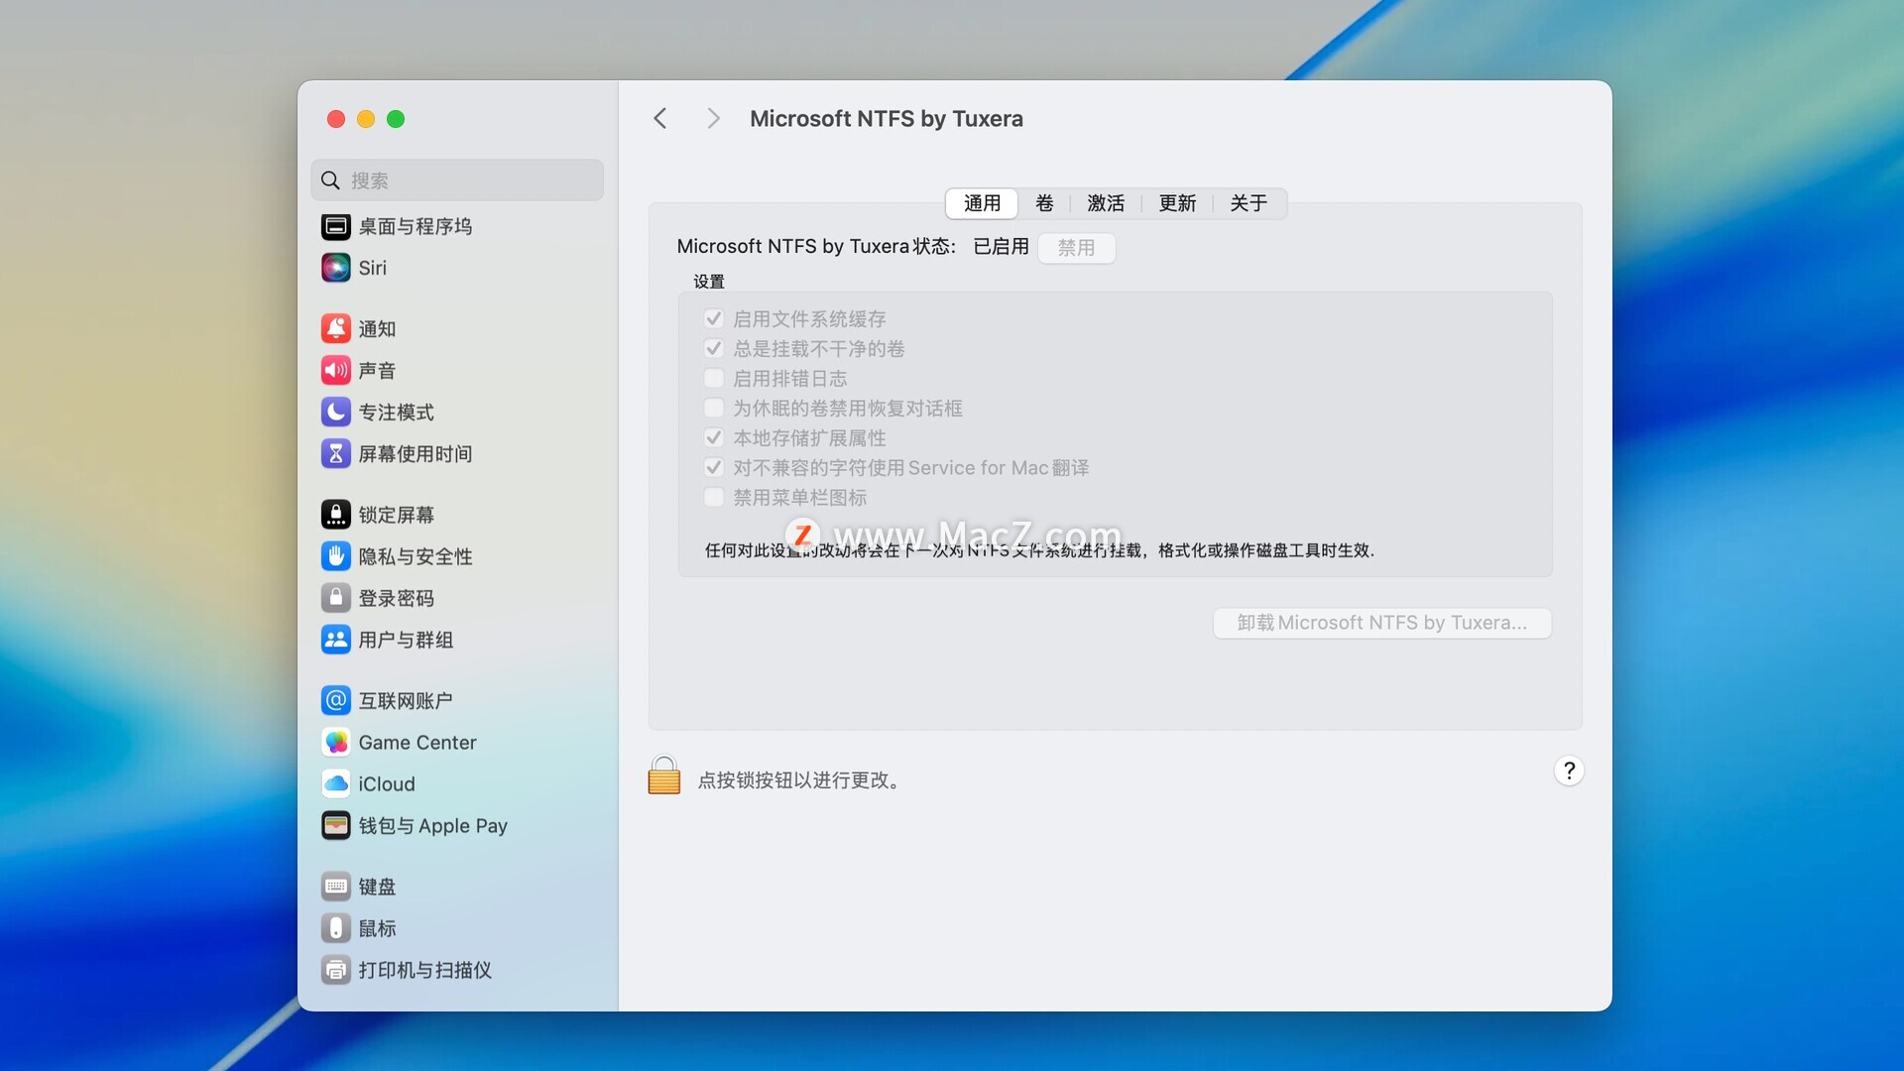
Task: Toggle 启用文件系统缓存 checkbox
Action: (x=713, y=318)
